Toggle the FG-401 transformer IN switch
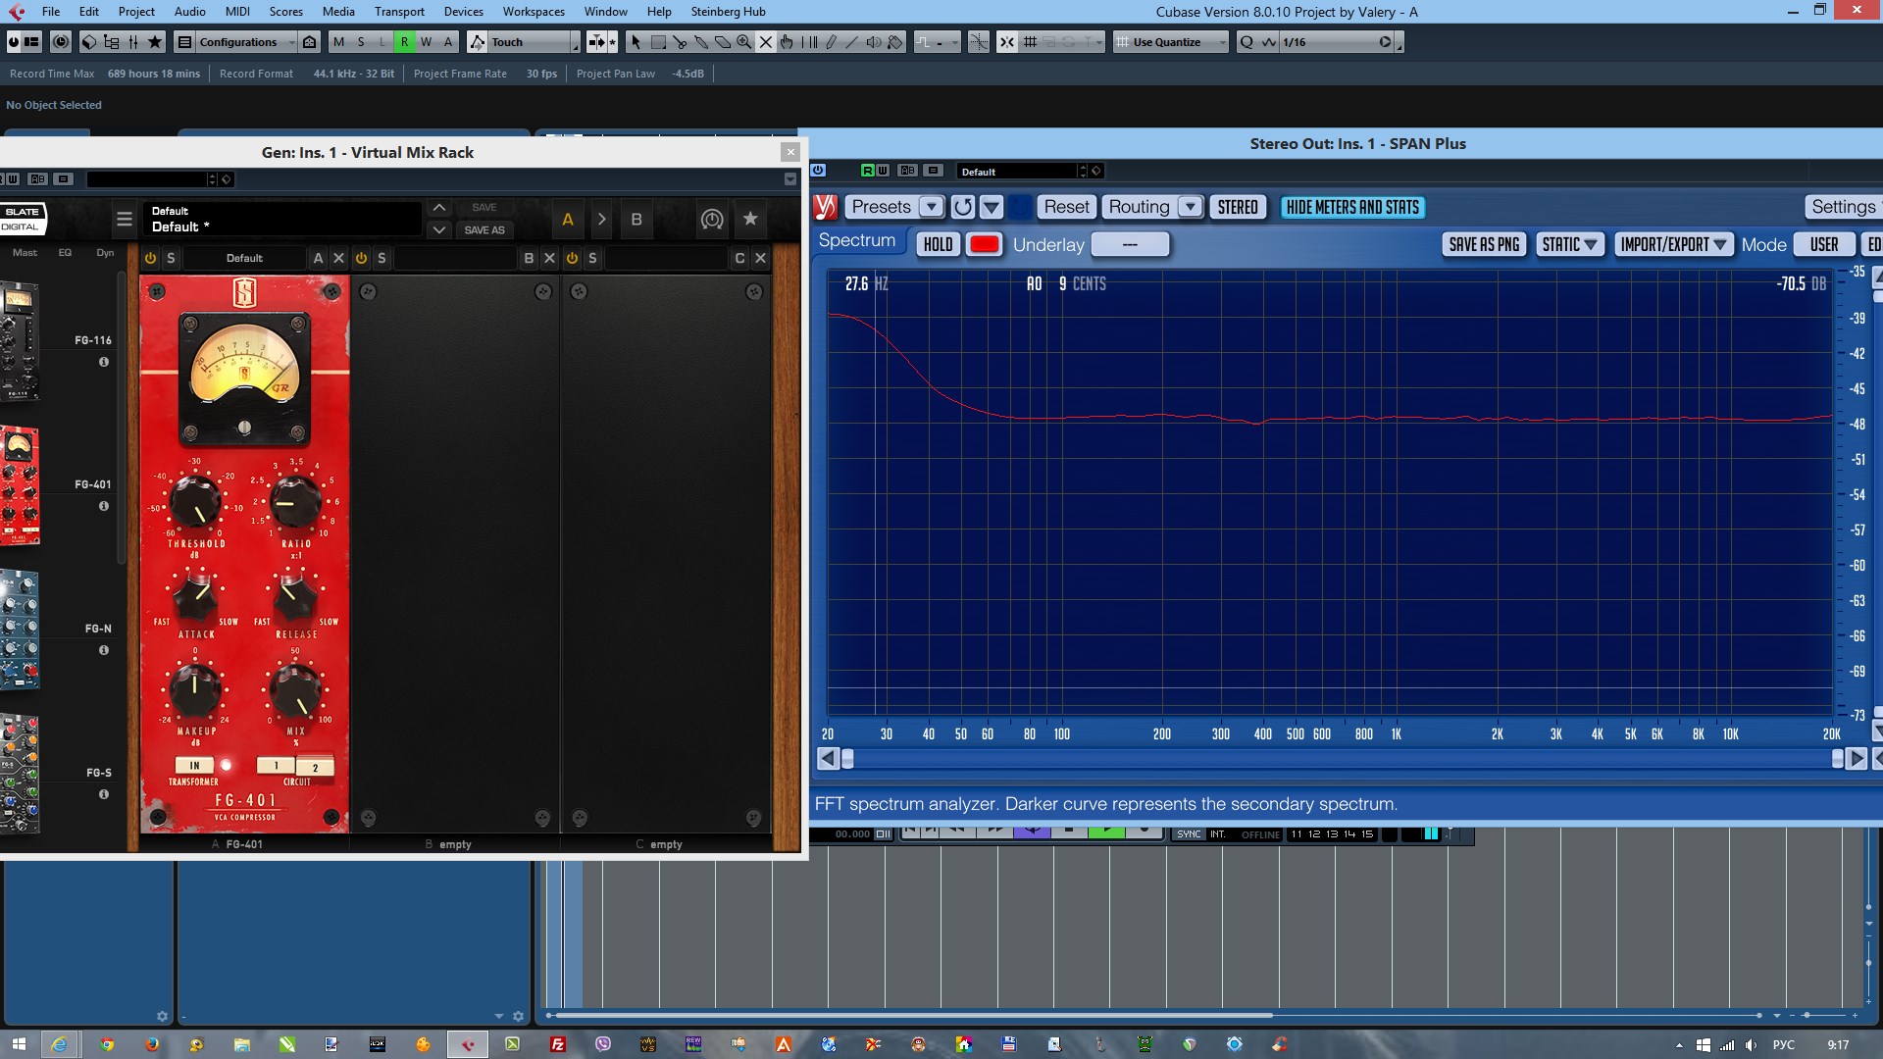This screenshot has height=1059, width=1883. click(x=194, y=766)
